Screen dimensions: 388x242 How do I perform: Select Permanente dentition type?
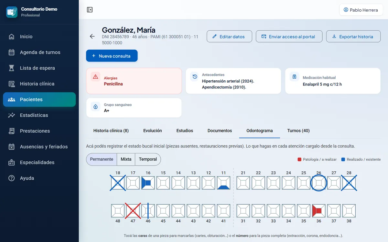[102, 159]
